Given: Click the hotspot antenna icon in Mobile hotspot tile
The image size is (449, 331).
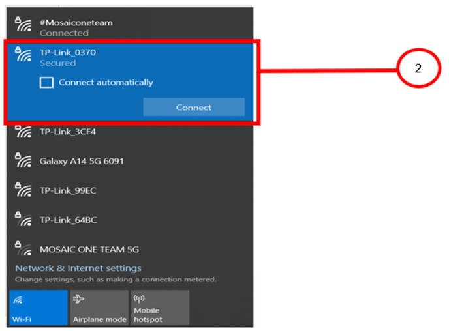Looking at the screenshot, I should click(139, 298).
